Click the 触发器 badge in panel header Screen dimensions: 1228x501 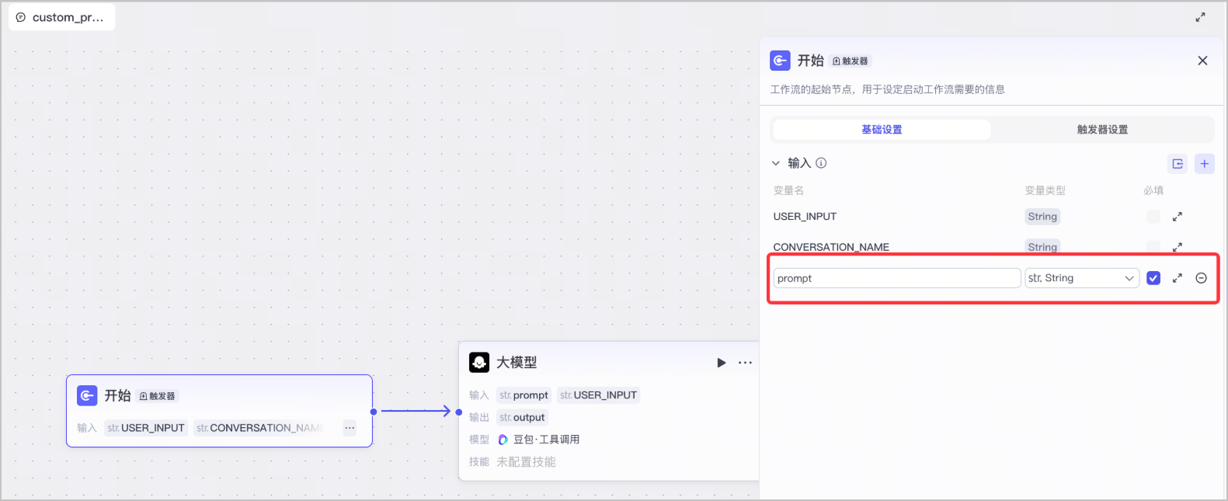851,61
